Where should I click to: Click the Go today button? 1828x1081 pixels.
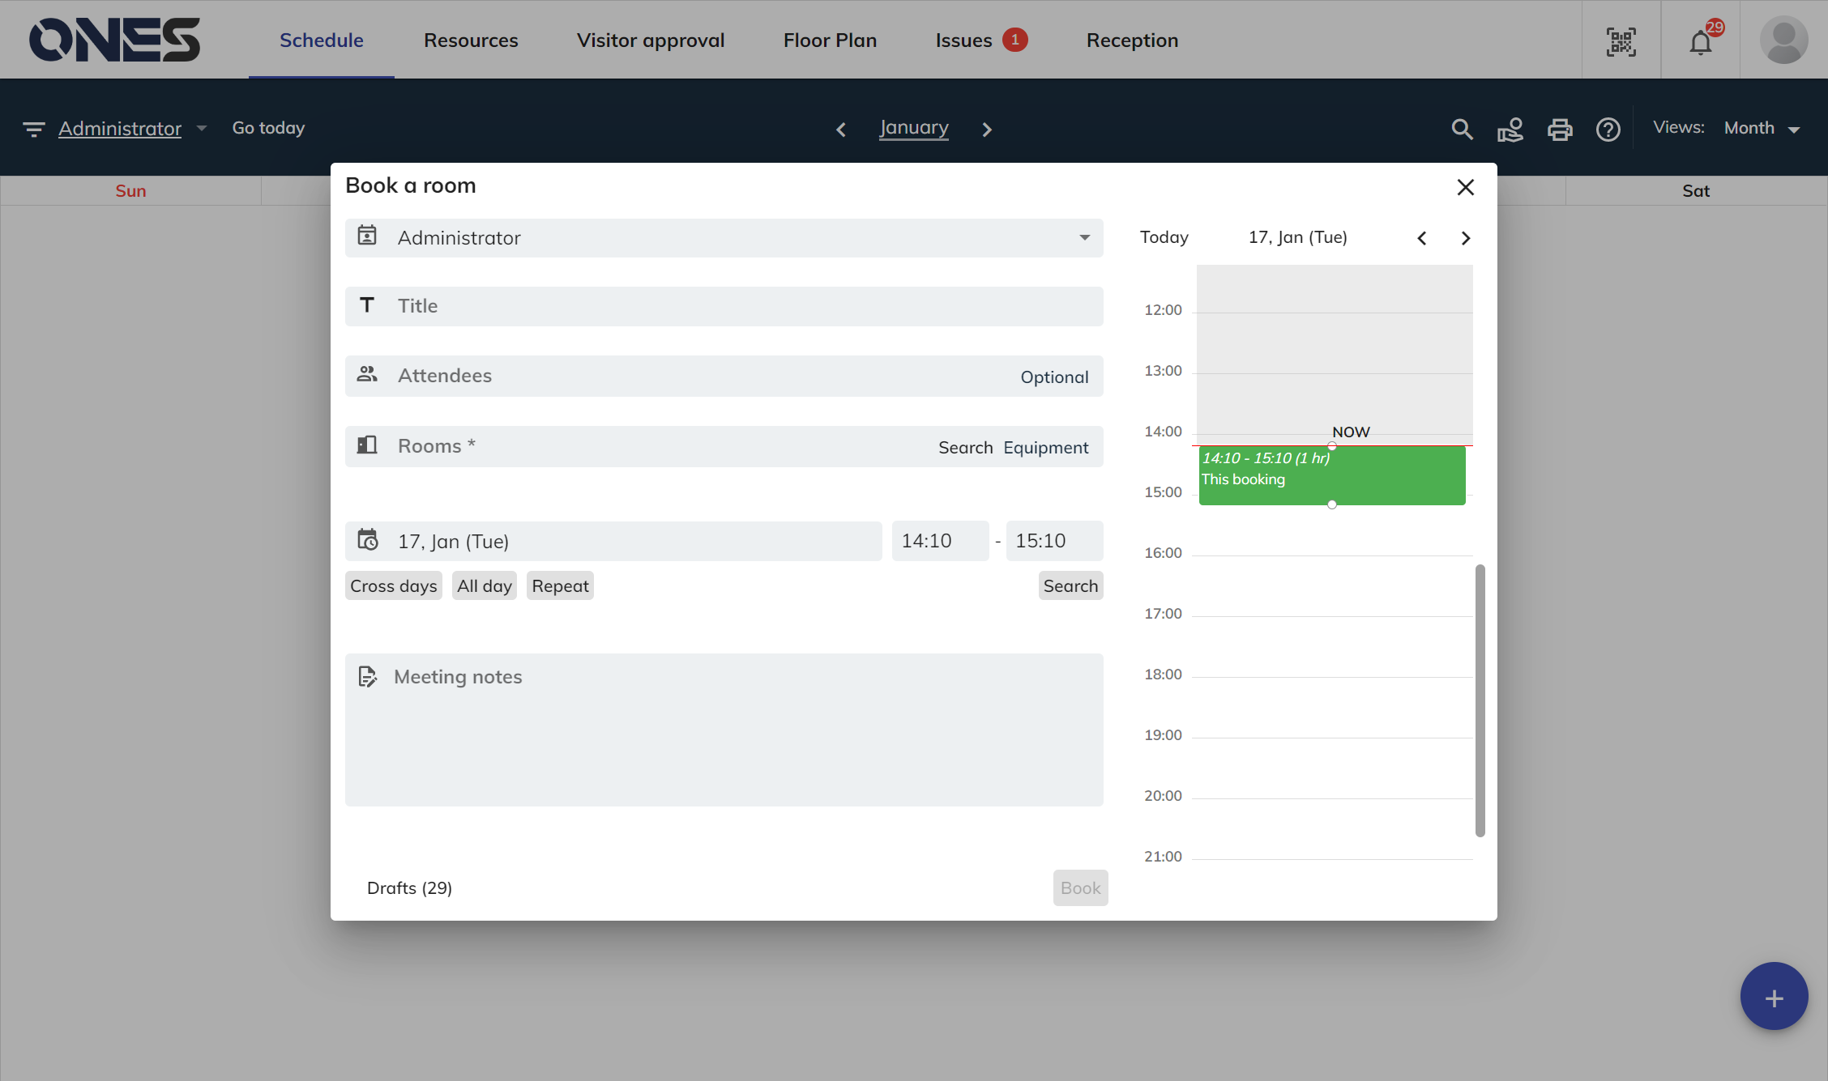tap(268, 128)
